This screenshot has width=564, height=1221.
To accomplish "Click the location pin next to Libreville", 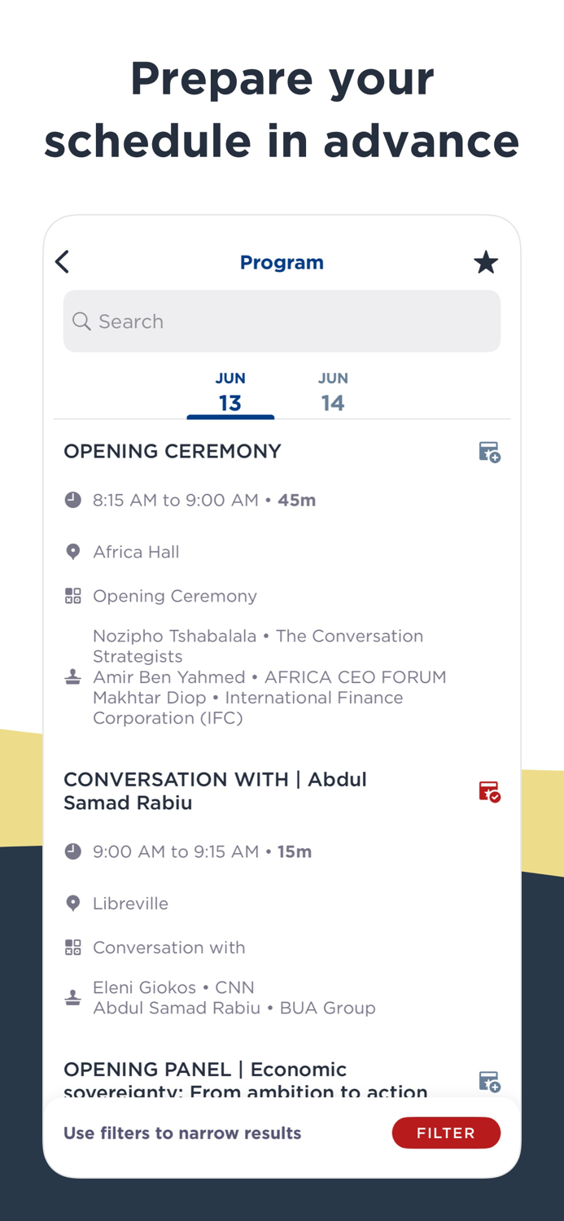I will point(72,903).
